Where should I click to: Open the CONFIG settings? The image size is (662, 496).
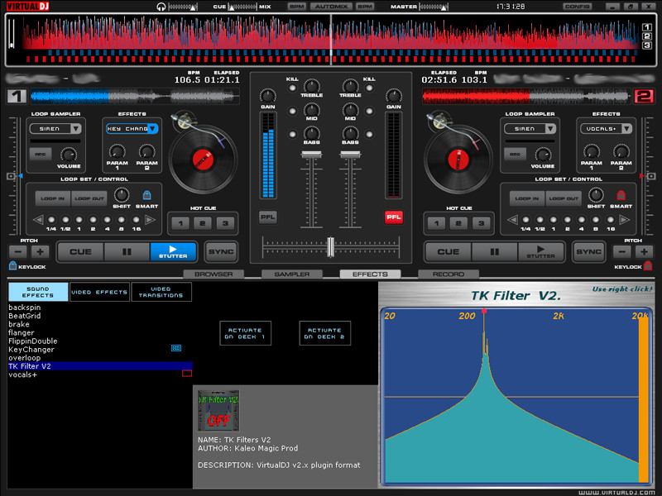577,7
